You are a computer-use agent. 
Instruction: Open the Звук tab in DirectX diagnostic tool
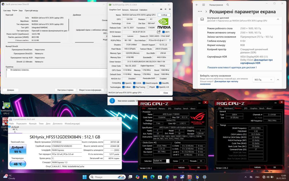pos(21,10)
